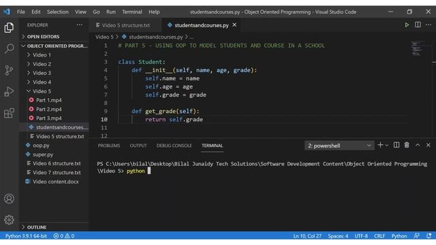Click the VS Code logo icon
Viewport: 436px width, 245px height.
click(x=7, y=12)
